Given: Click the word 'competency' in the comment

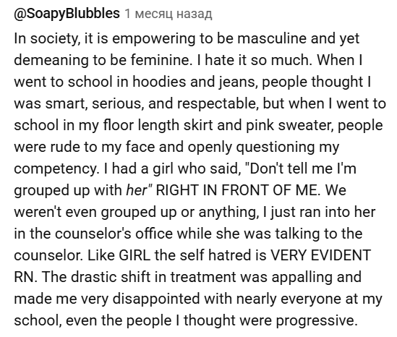Looking at the screenshot, I should point(55,168).
